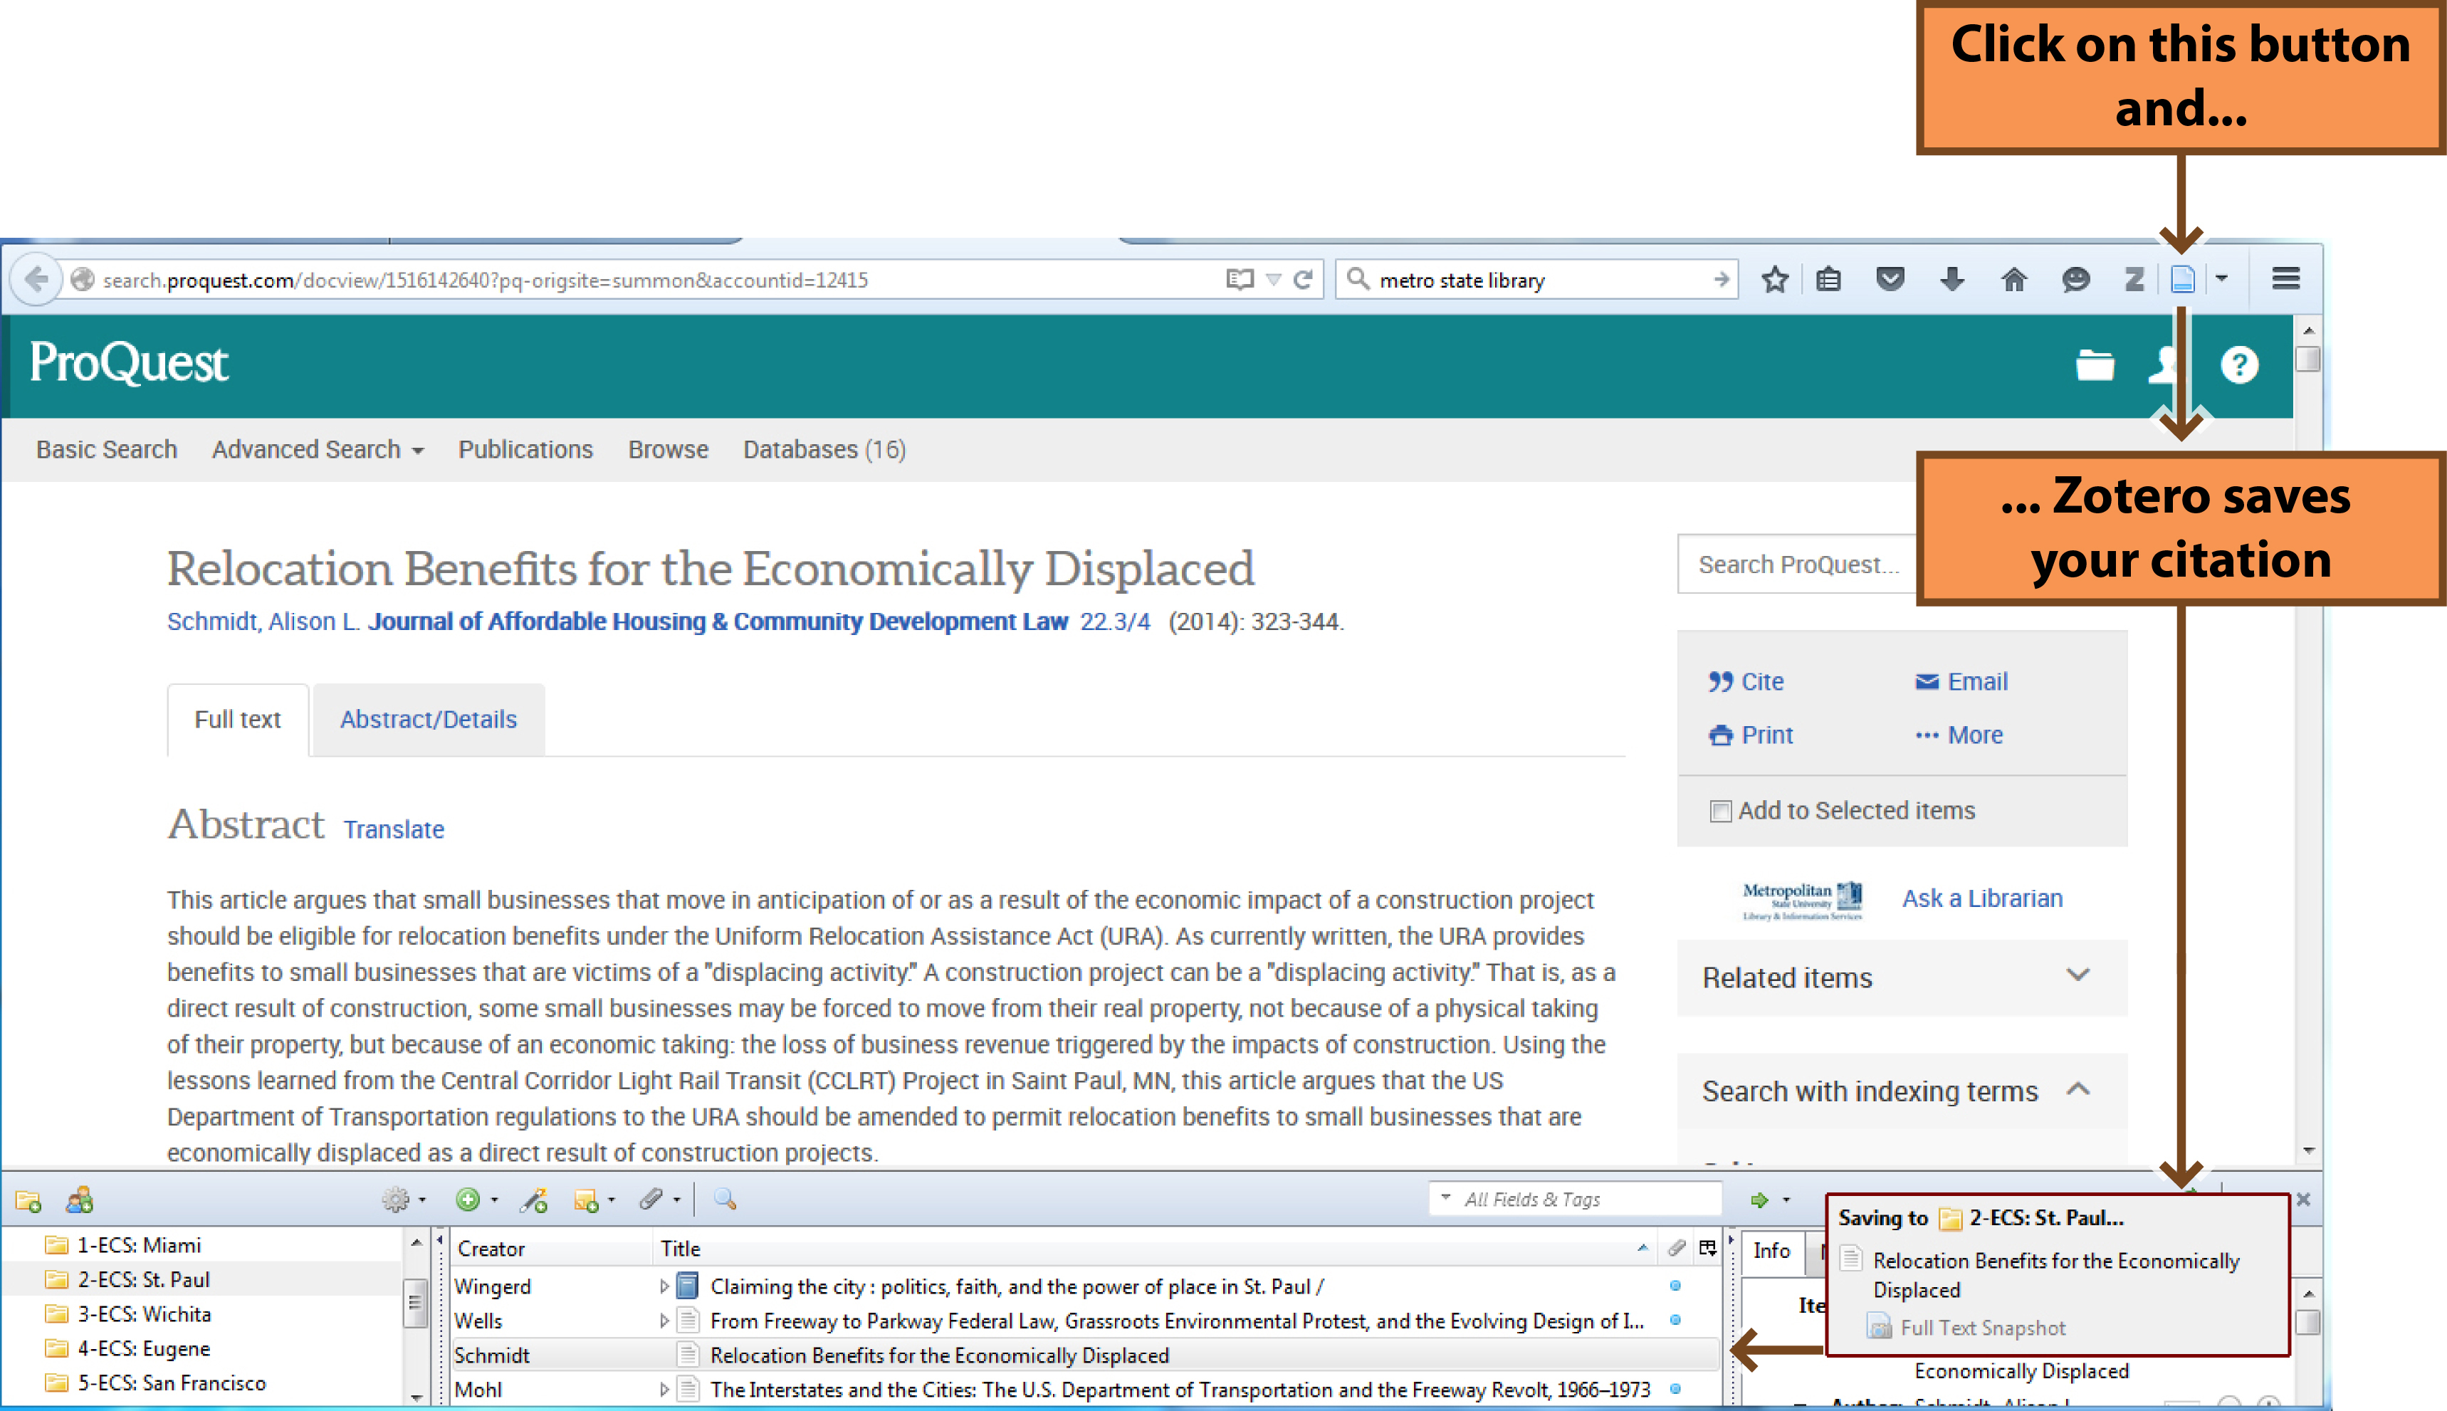Screen dimensions: 2447x1411
Task: Open author Schmidt, Alison L. link
Action: click(x=263, y=622)
